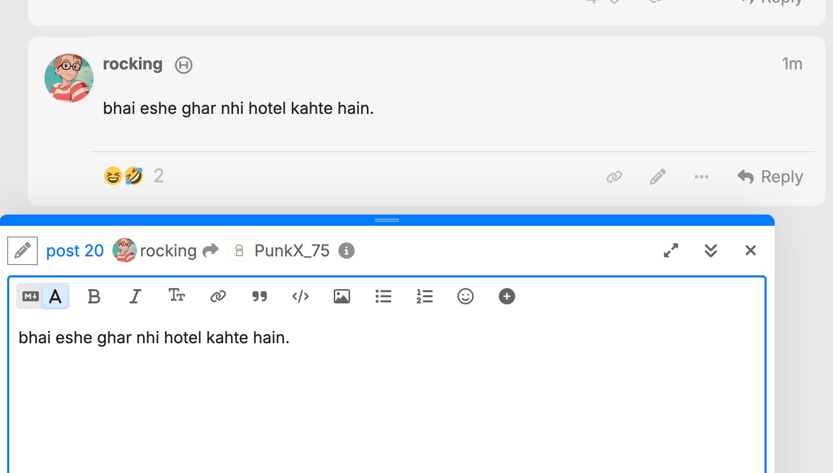Collapse the composer panel
The width and height of the screenshot is (833, 473).
pos(711,250)
